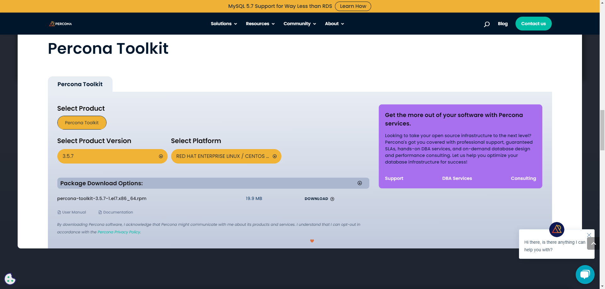Download the percona-toolkit rpm package
This screenshot has height=289, width=605.
coord(319,199)
